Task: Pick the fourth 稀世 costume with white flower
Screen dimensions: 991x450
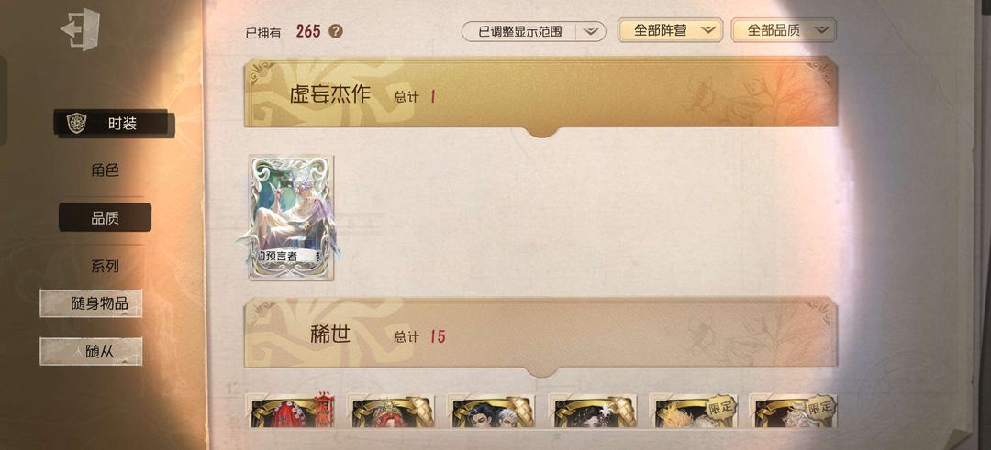Action: coord(592,411)
